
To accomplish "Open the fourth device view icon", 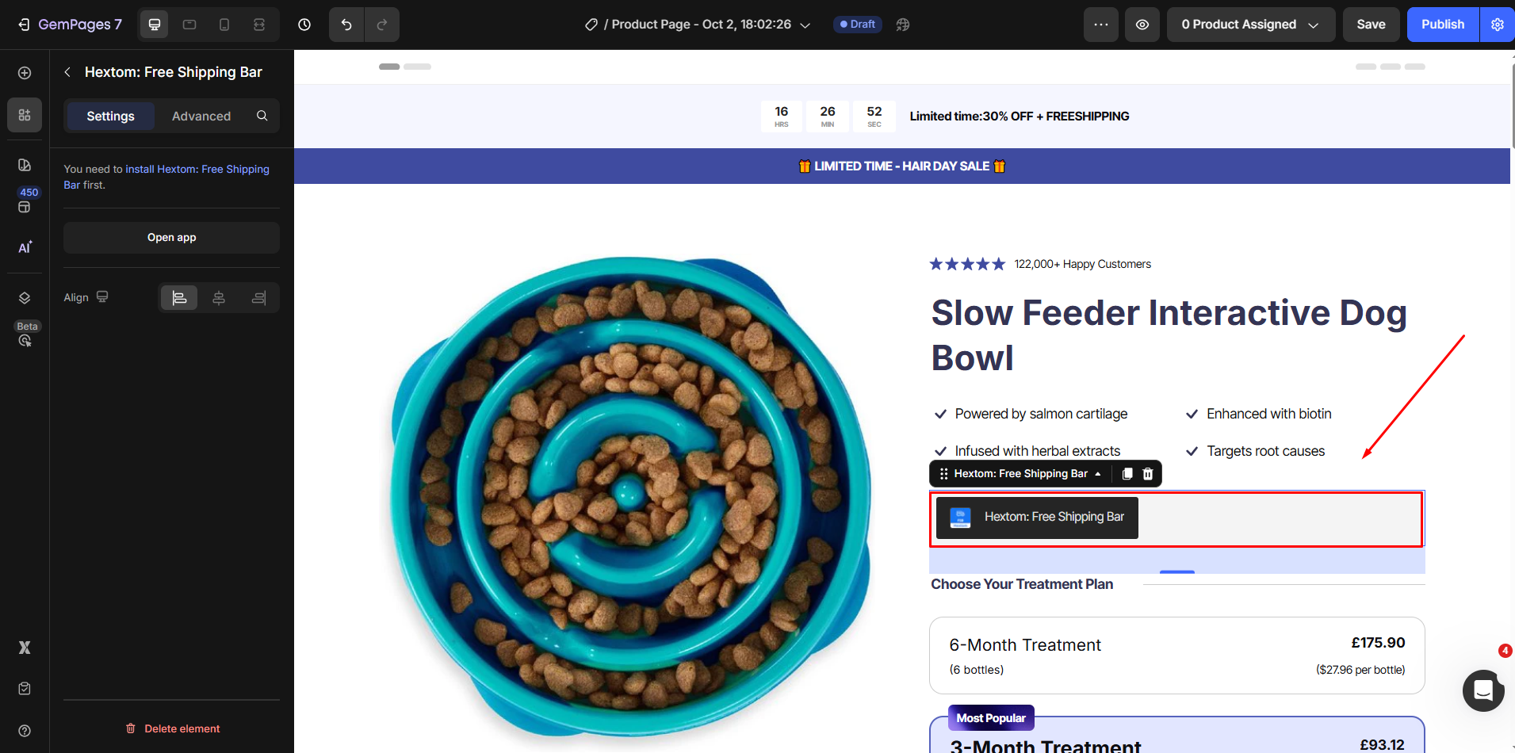I will pos(259,25).
